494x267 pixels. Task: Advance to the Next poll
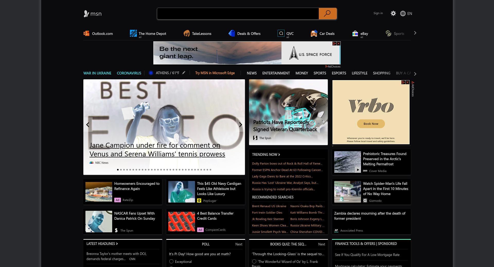[239, 244]
